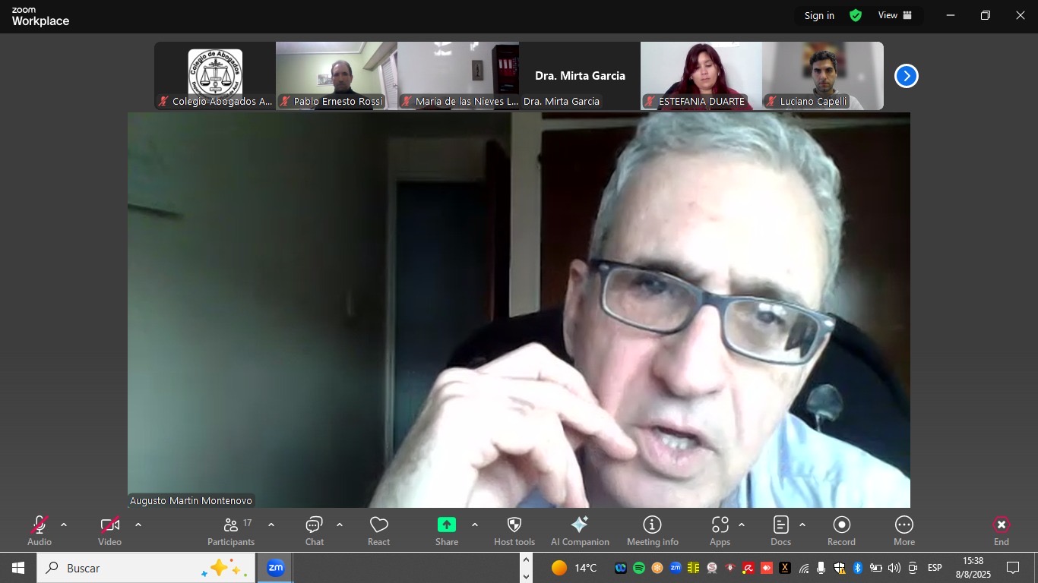The width and height of the screenshot is (1038, 583).
Task: Launch the AI Companion sparkle icon
Action: pos(580,531)
